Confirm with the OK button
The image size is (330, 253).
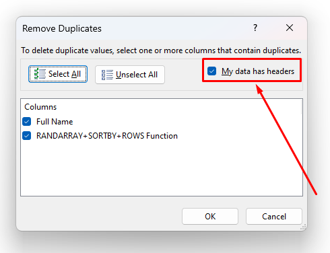click(210, 217)
